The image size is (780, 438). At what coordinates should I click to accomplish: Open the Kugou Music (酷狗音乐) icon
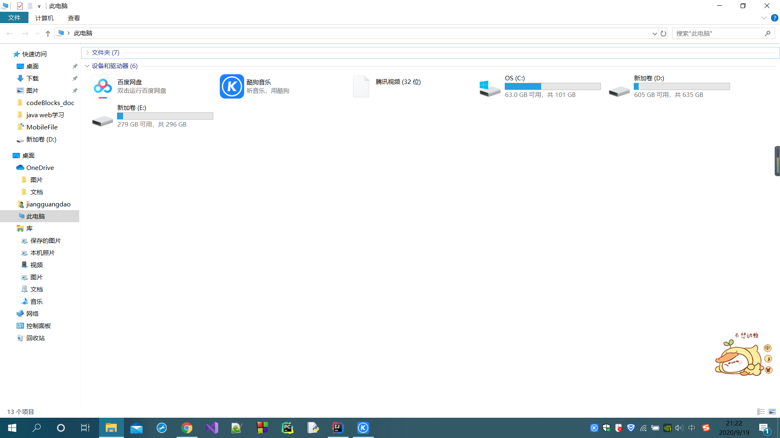232,86
